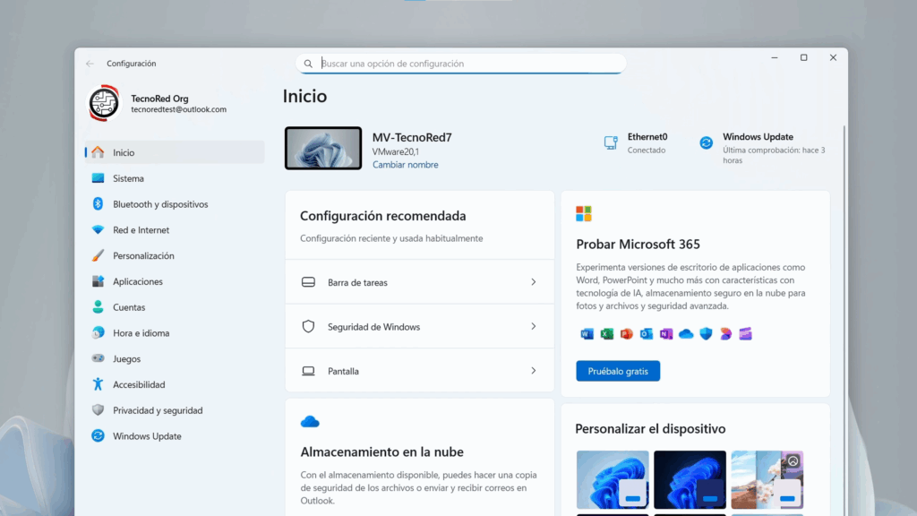Expand Seguridad de Windows chevron

[534, 326]
